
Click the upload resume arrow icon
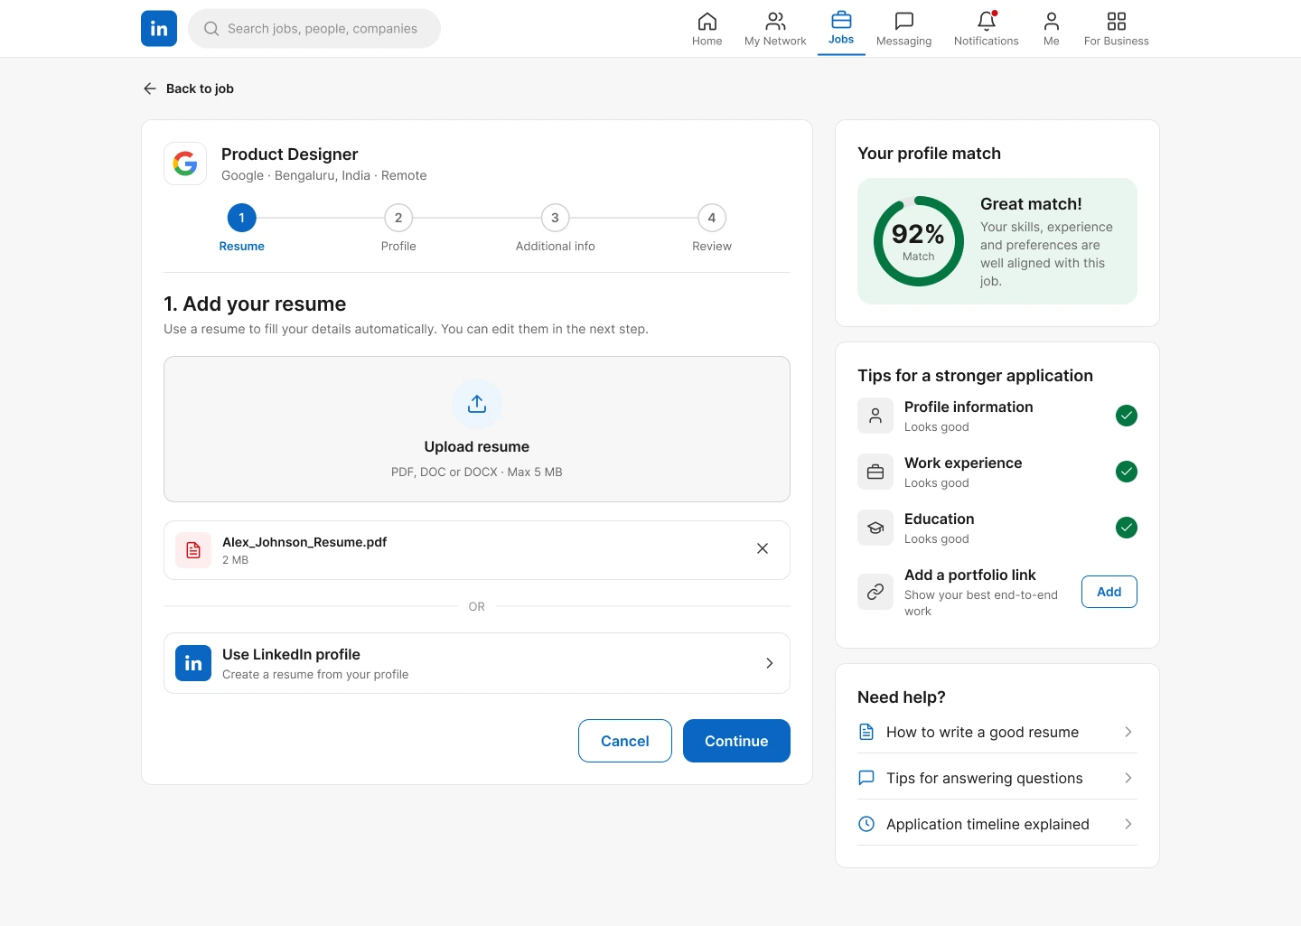477,404
